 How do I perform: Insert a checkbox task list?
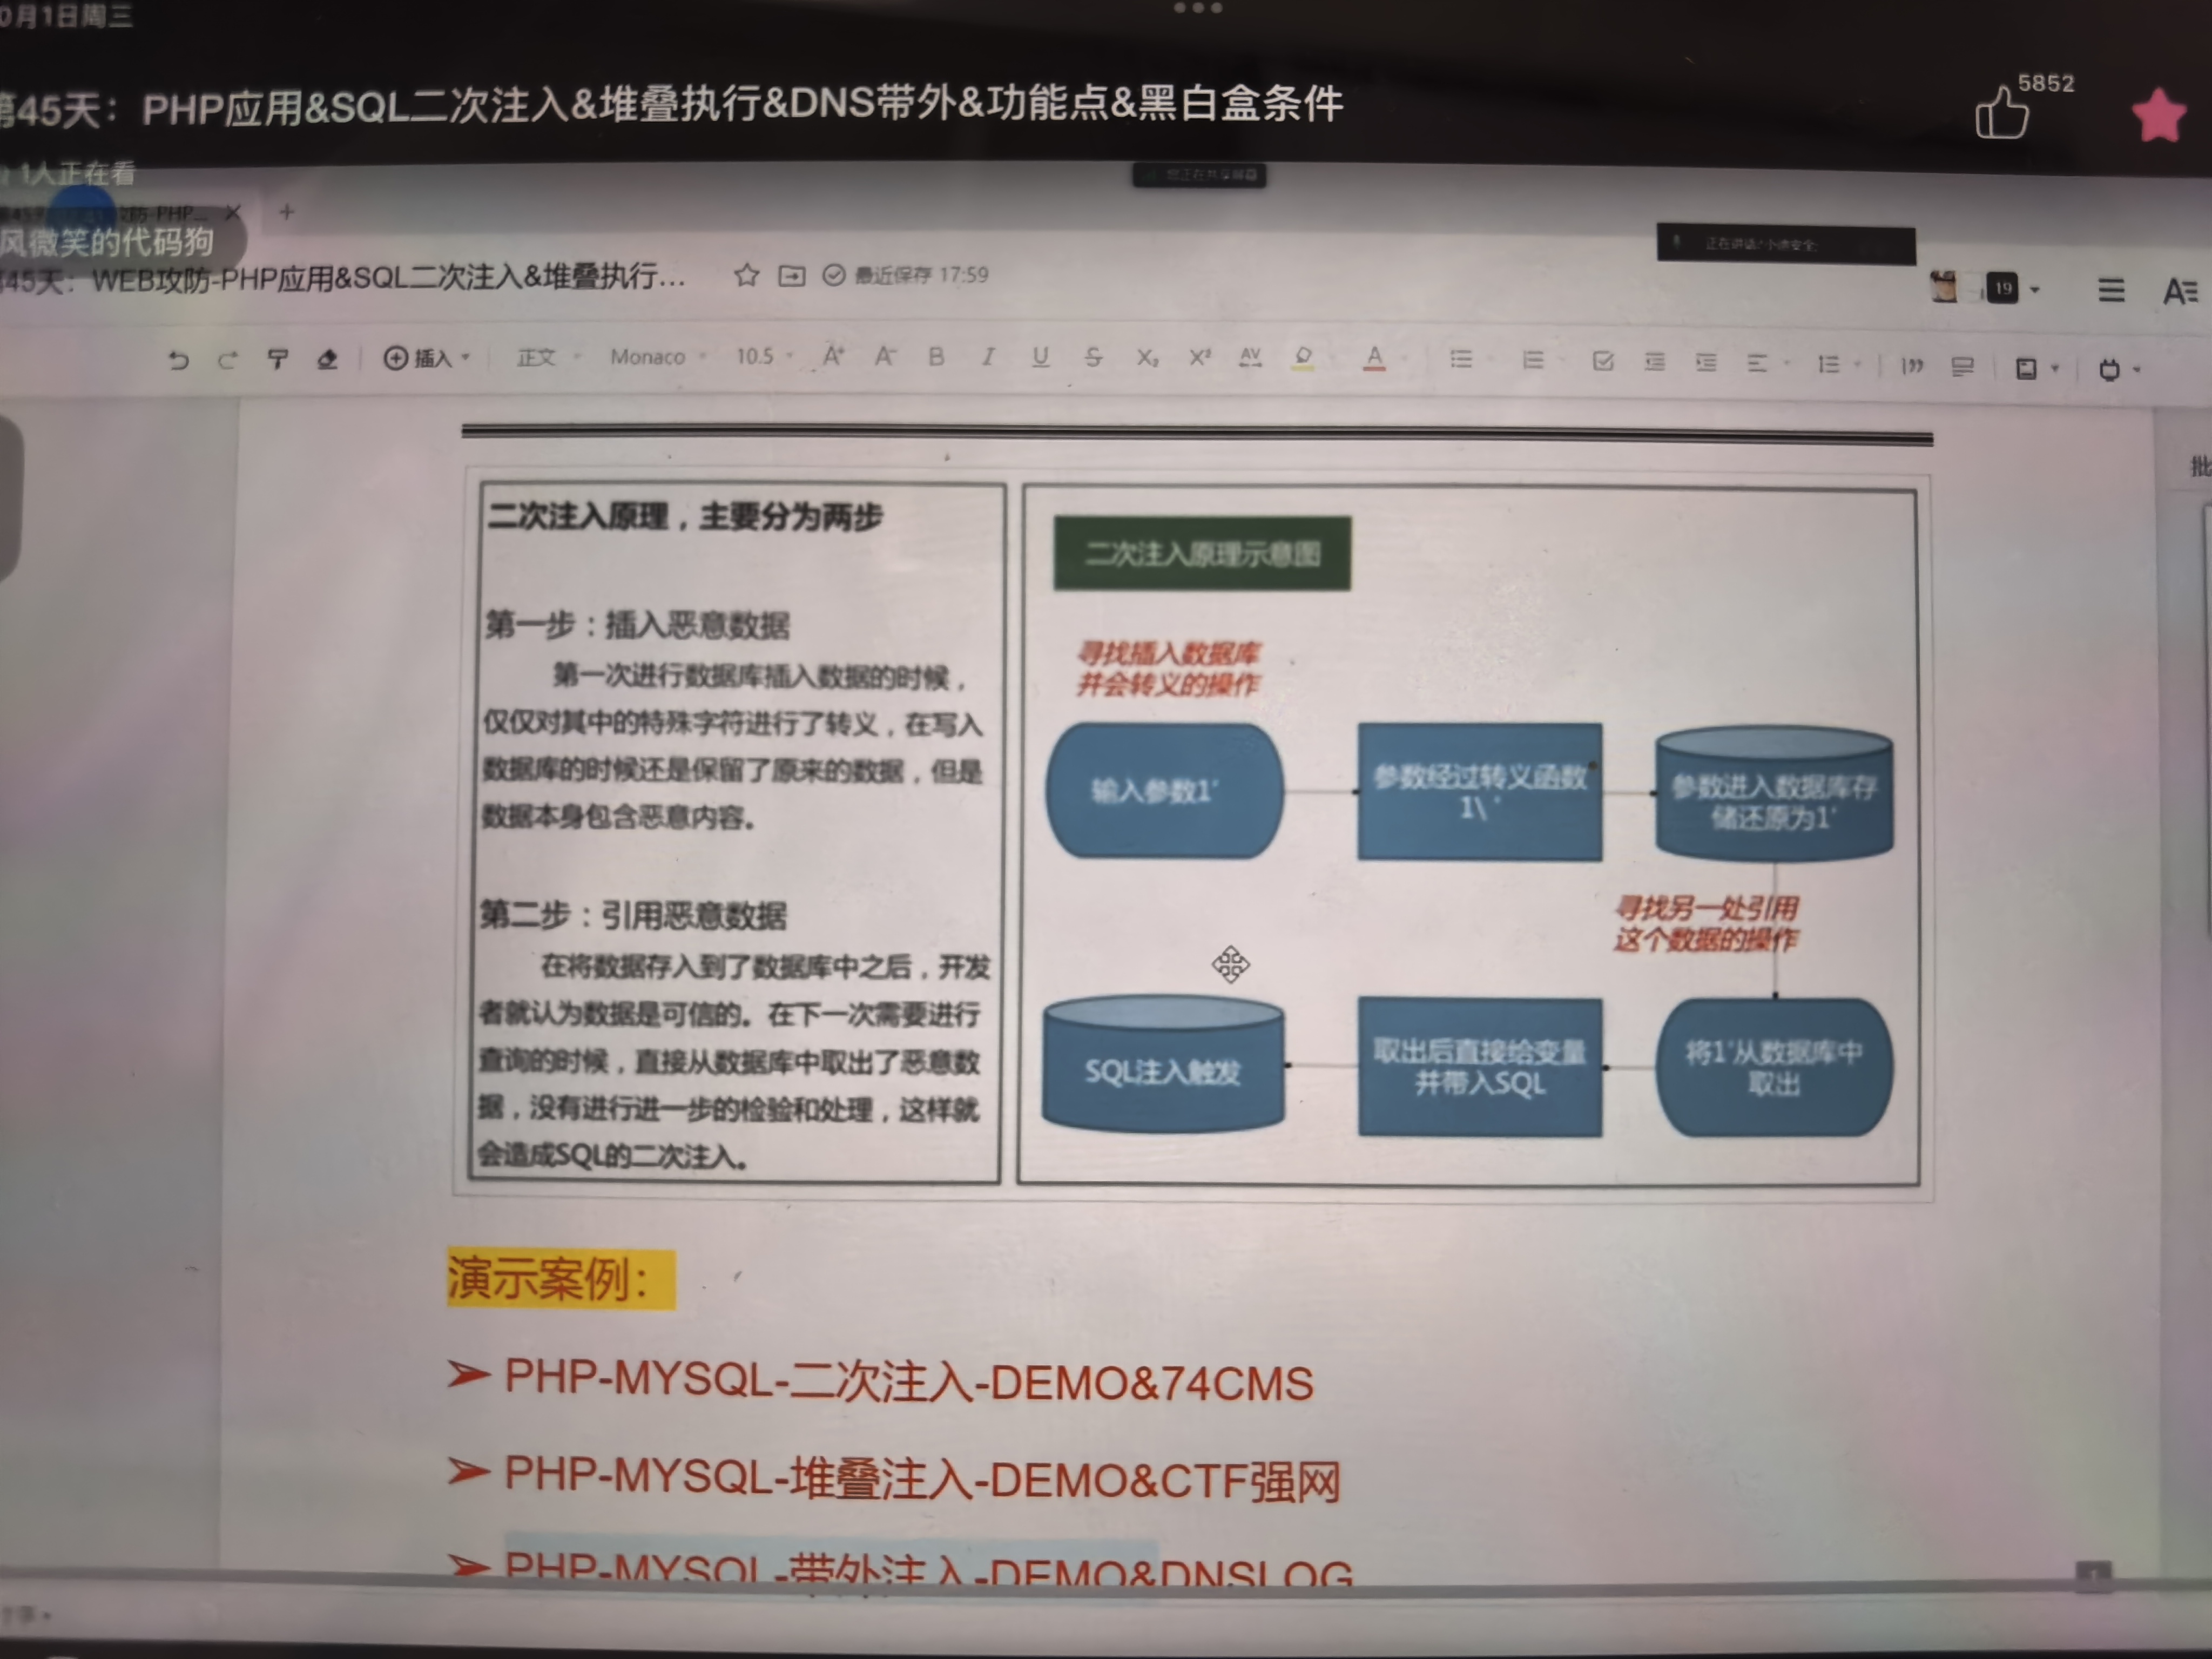click(1603, 361)
